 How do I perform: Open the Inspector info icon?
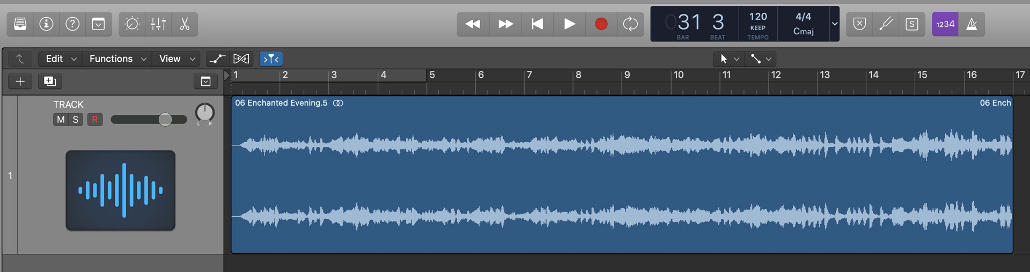click(x=47, y=24)
